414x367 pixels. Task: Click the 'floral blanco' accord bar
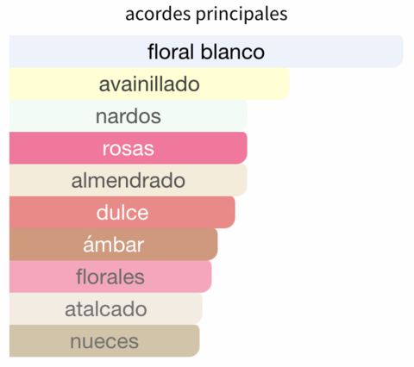coord(206,52)
